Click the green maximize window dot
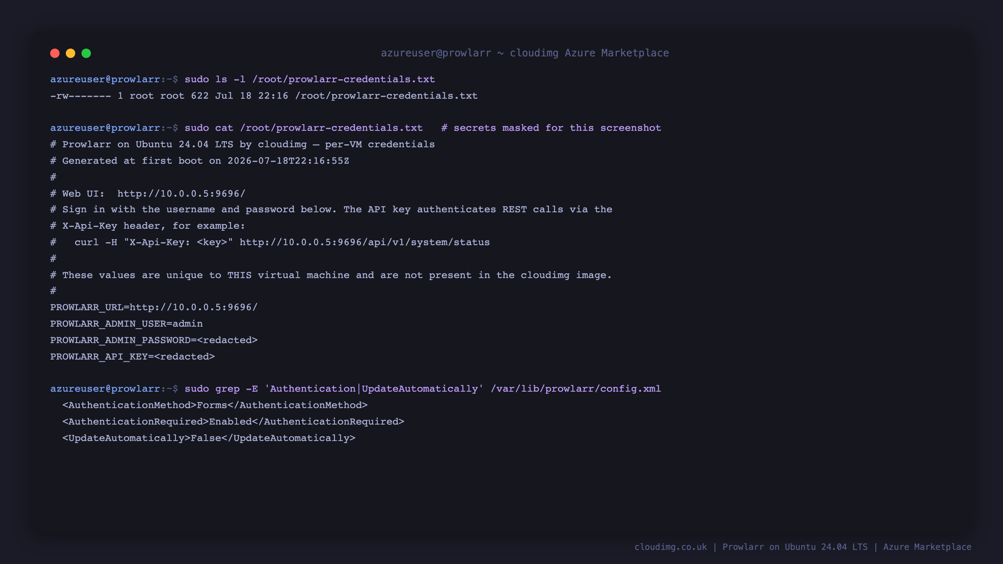Viewport: 1003px width, 564px height. 86,53
